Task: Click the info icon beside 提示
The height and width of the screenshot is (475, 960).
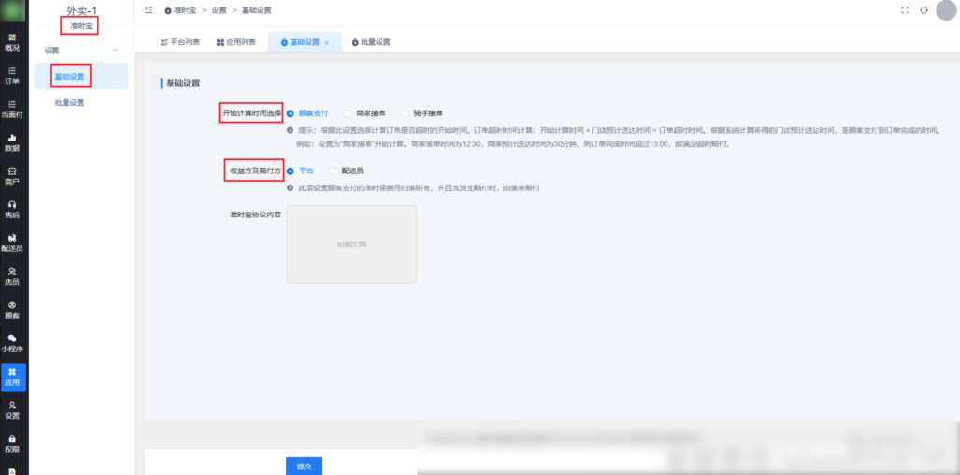Action: coord(291,130)
